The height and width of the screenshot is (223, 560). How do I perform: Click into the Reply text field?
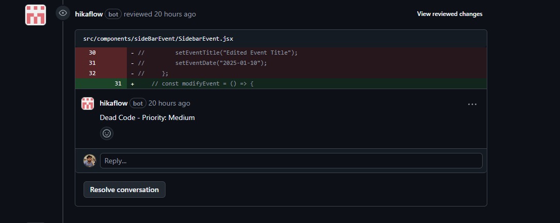pos(291,161)
